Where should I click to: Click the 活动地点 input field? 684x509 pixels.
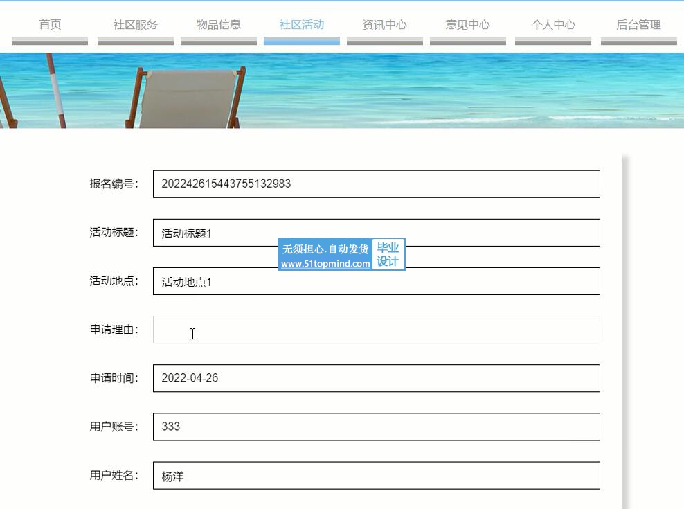click(377, 281)
